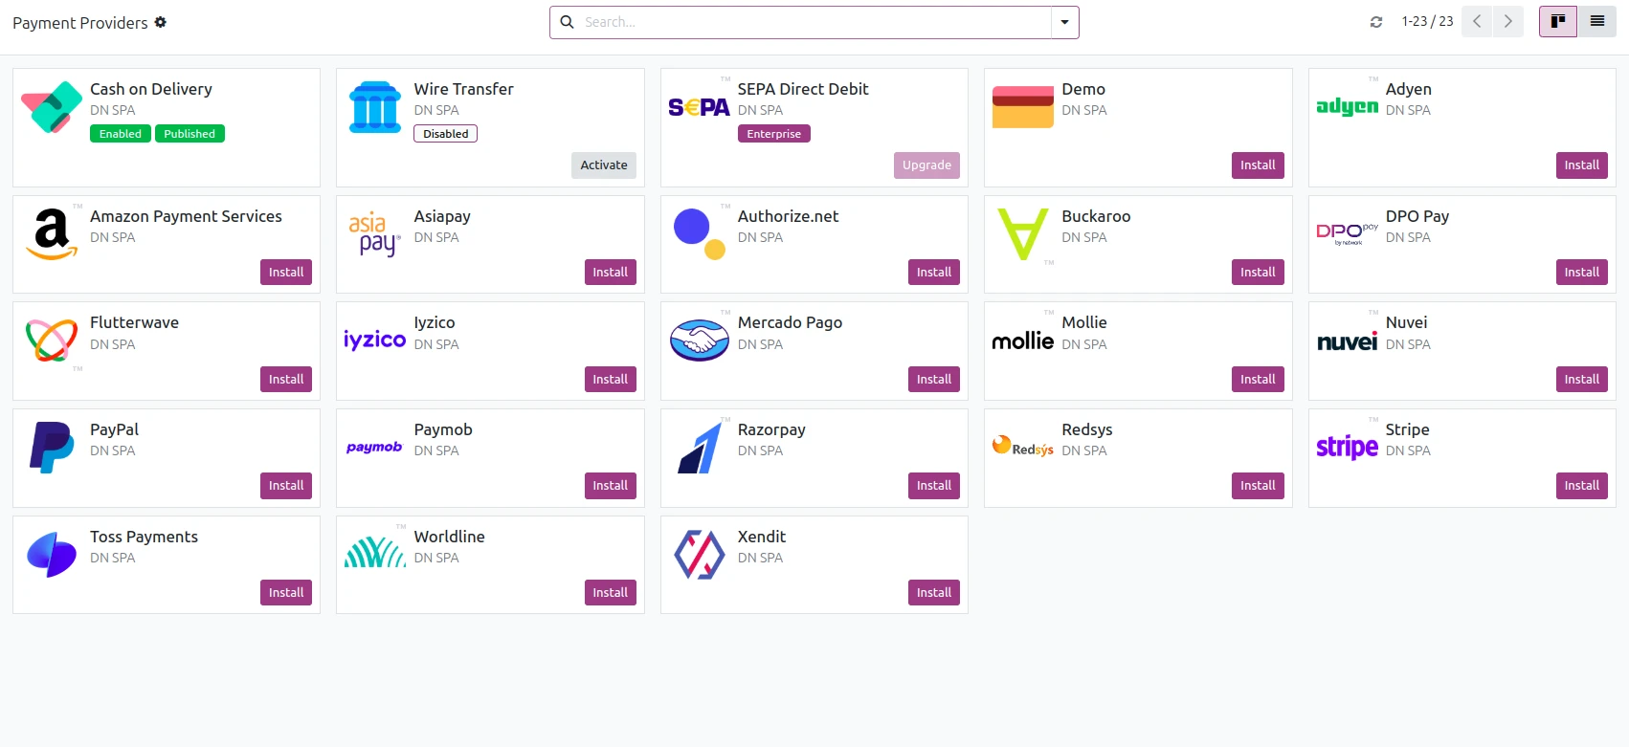The image size is (1629, 747).
Task: Upgrade for SEPA Direct Debit
Action: point(926,165)
